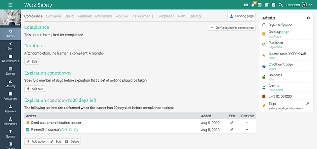The height and width of the screenshot is (149, 317).
Task: Open Instructors in the sidebar
Action: point(10,121)
